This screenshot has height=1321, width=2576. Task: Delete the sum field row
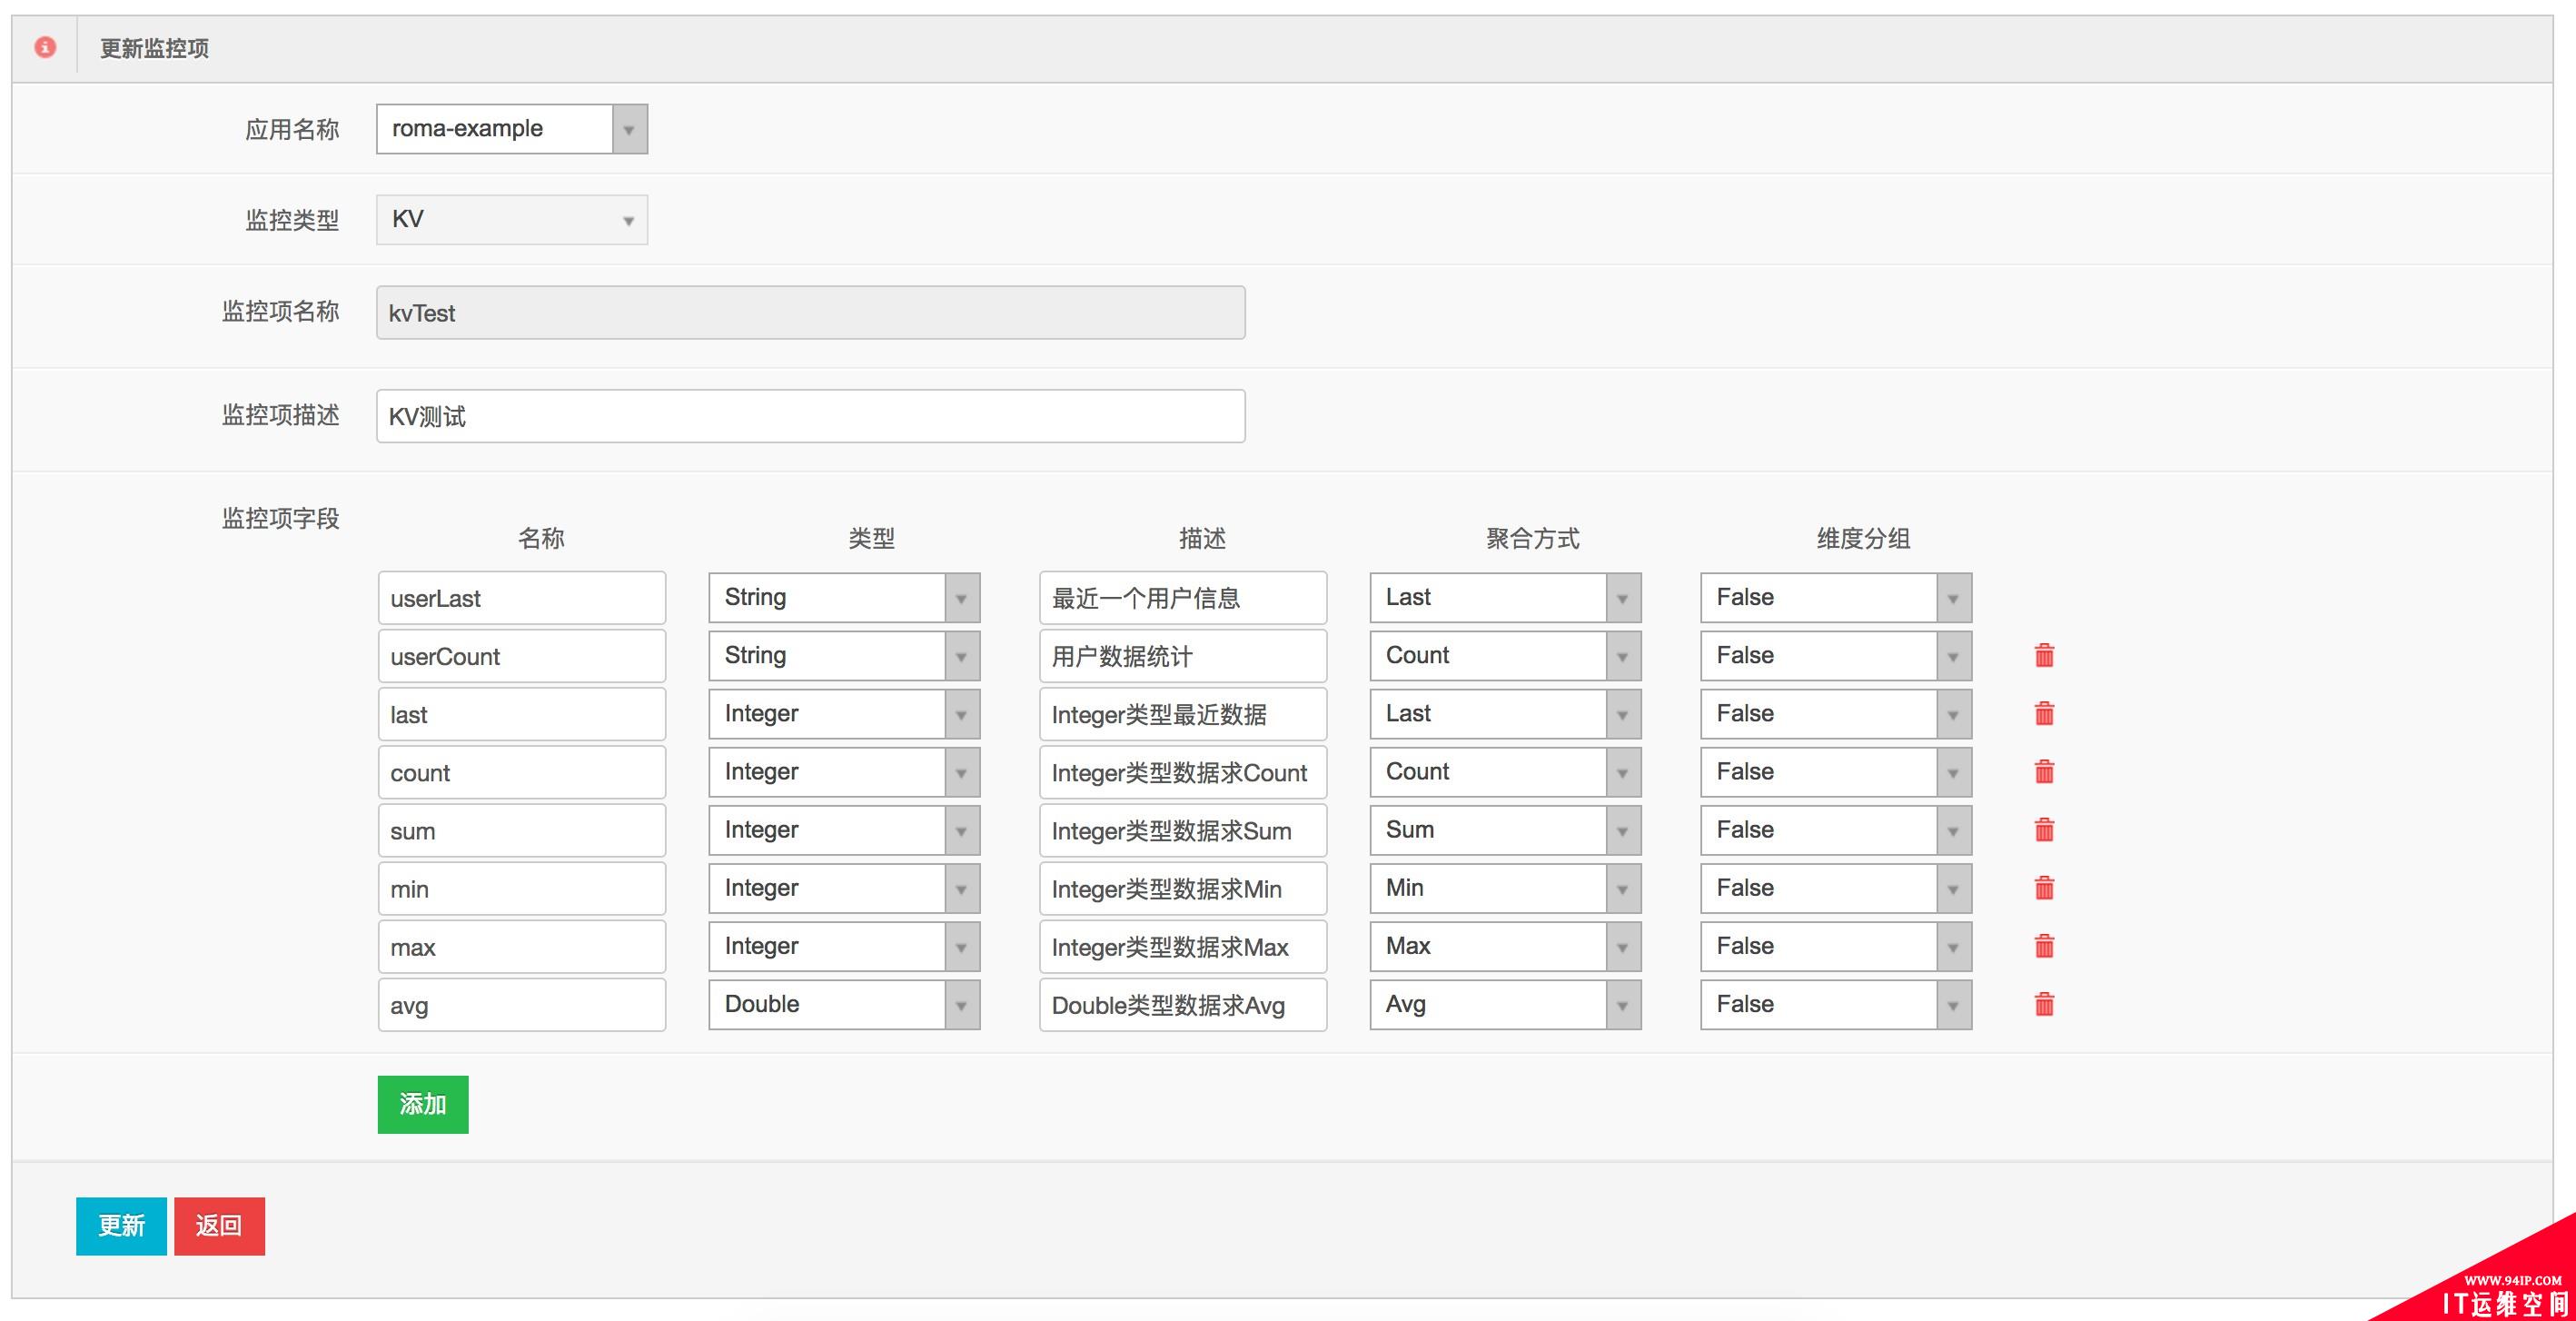(x=2044, y=829)
